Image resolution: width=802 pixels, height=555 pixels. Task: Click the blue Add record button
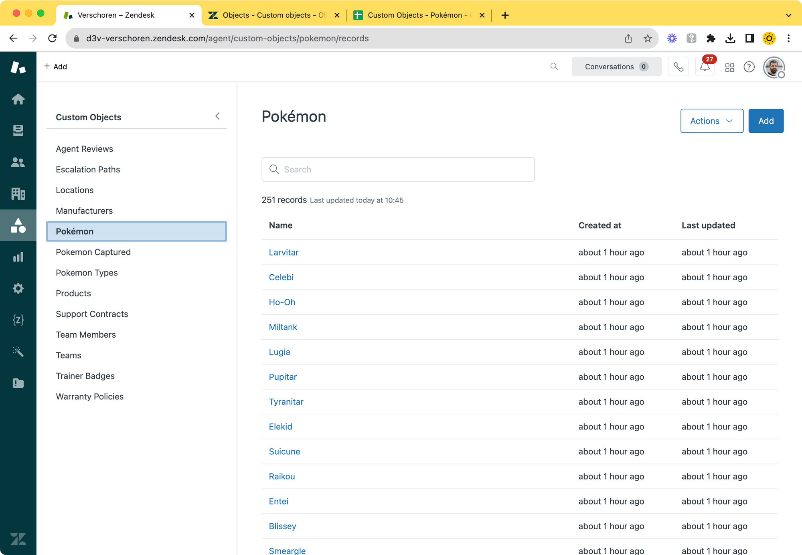[766, 121]
